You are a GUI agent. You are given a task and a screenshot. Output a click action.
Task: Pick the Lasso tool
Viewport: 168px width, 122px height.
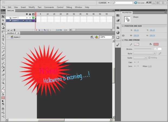(x=3, y=32)
